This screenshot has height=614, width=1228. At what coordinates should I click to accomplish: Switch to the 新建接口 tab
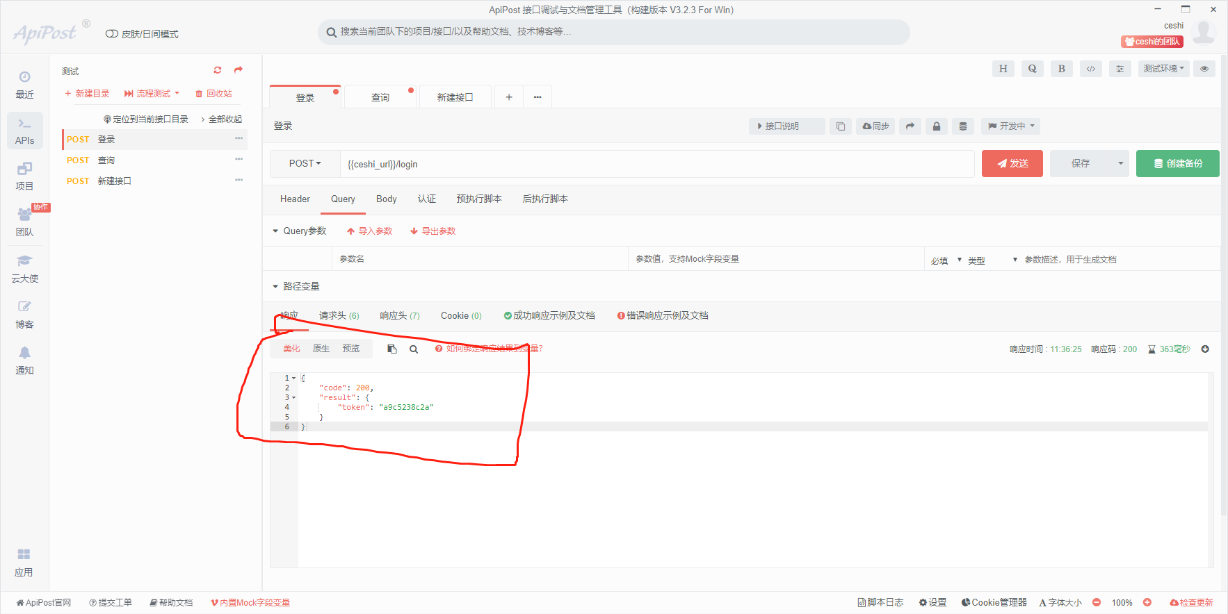click(455, 97)
